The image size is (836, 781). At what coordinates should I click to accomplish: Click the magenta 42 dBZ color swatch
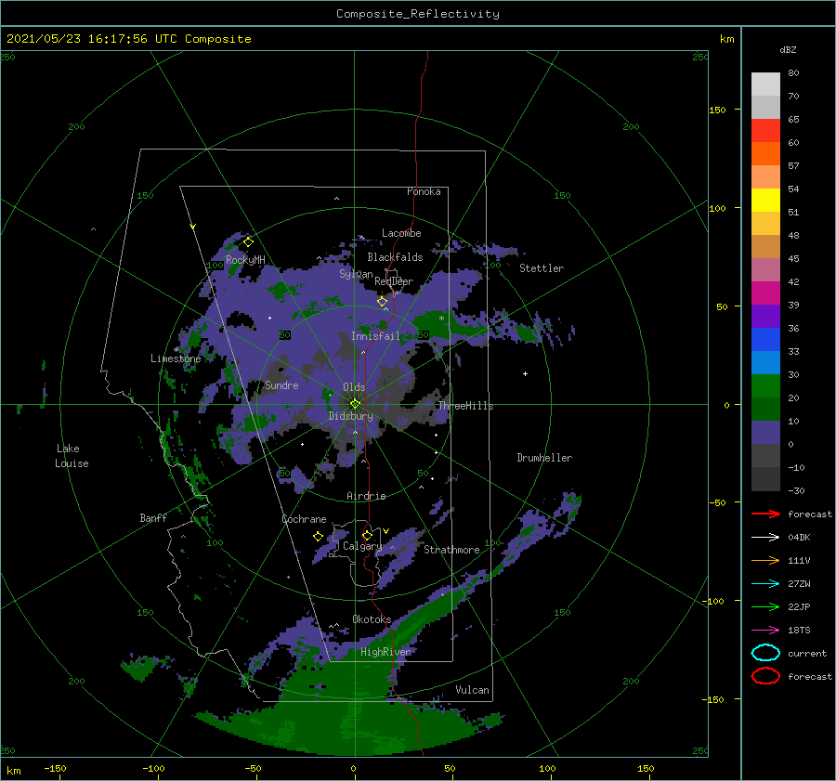(765, 293)
